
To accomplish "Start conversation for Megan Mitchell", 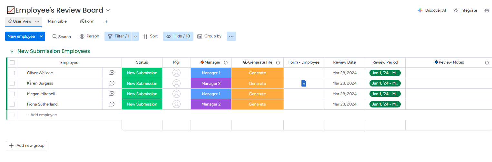I will [x=112, y=94].
